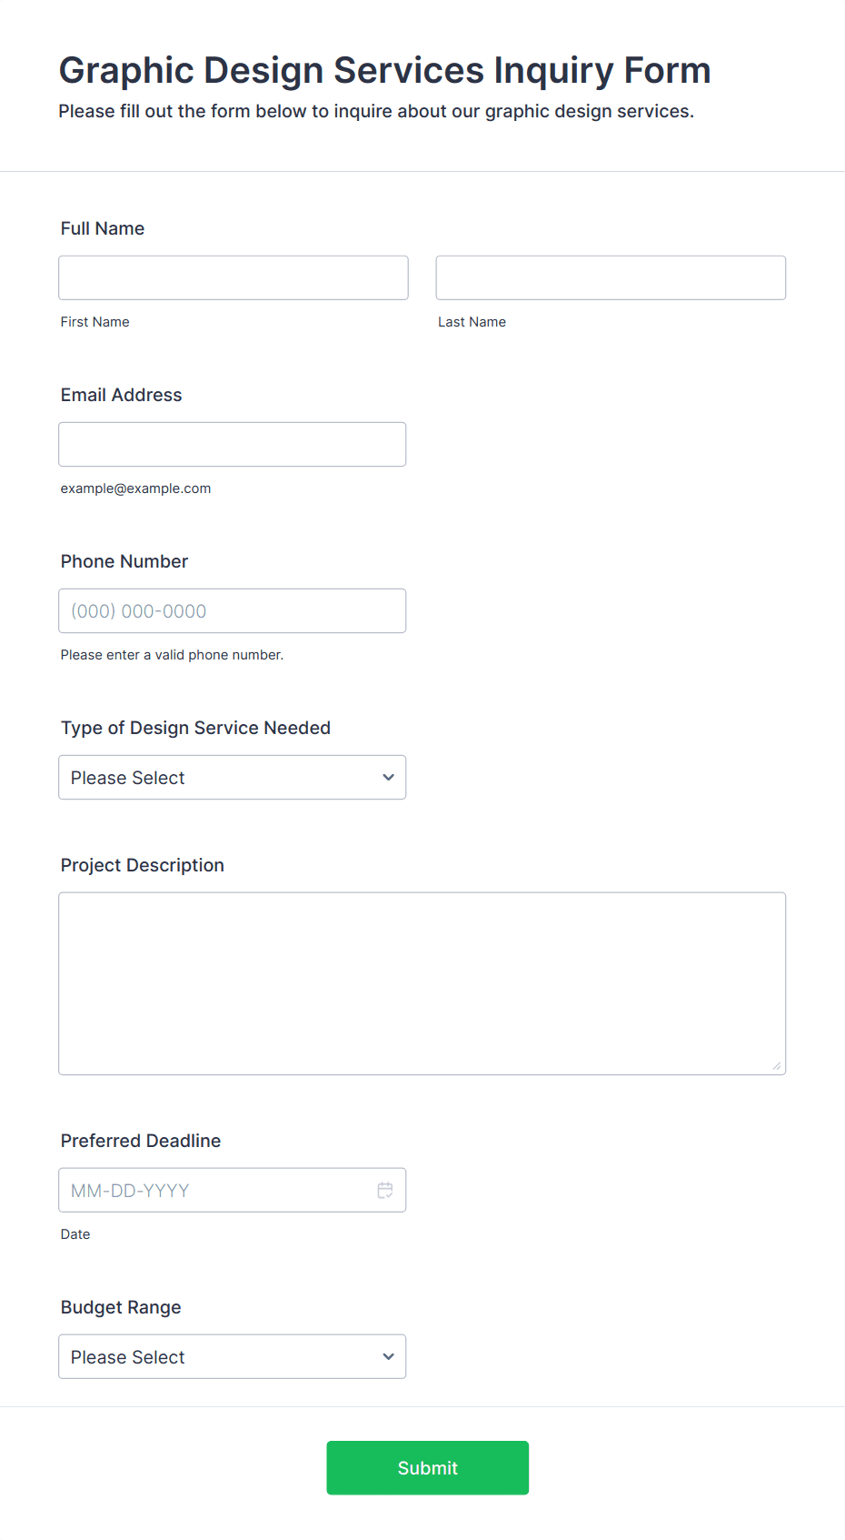The width and height of the screenshot is (845, 1540).
Task: Click the Last Name input field
Action: [x=611, y=277]
